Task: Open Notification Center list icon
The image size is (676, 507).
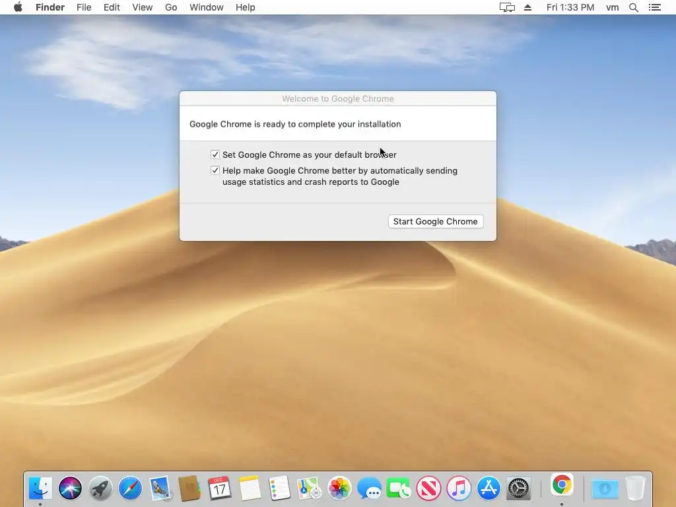Action: (x=654, y=7)
